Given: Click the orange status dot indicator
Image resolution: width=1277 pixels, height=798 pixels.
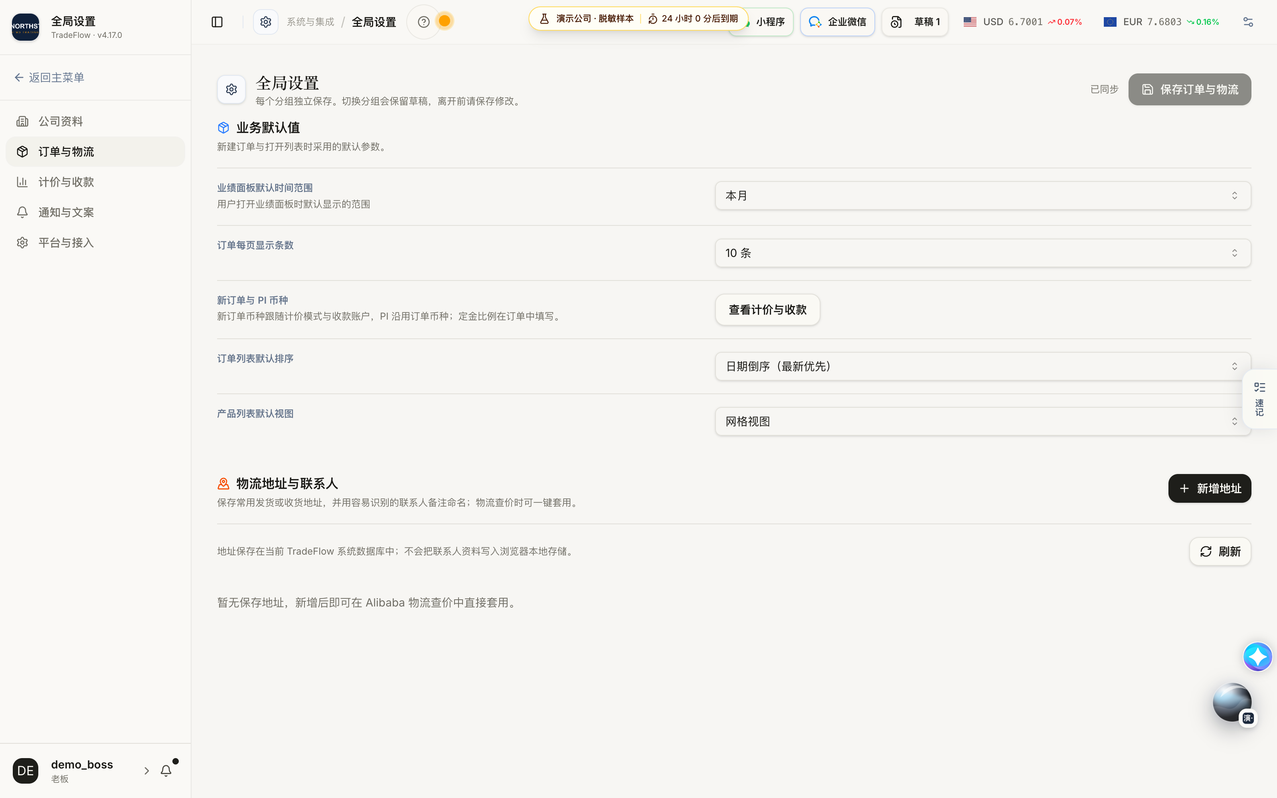Looking at the screenshot, I should point(444,21).
